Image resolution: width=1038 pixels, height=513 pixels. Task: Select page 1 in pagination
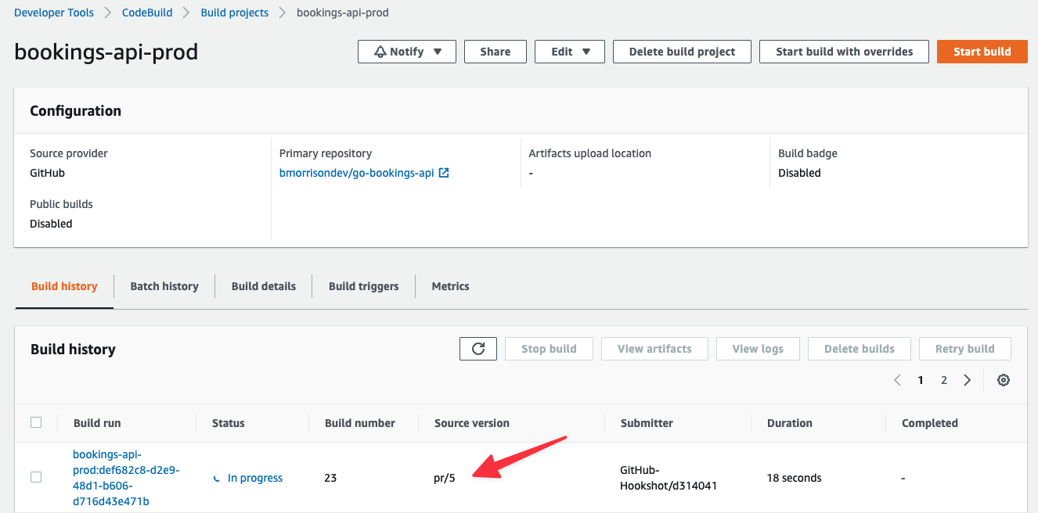921,380
